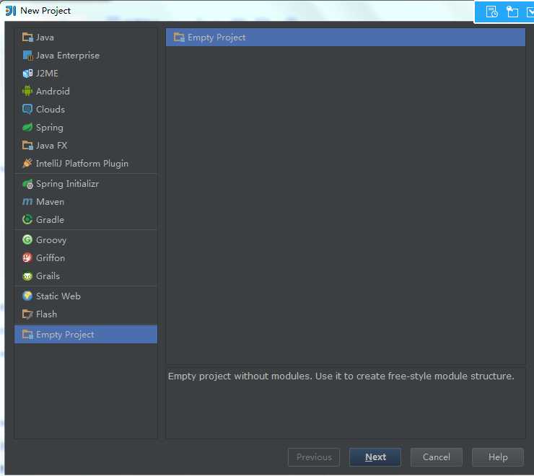Pick Grails in the list
This screenshot has height=476, width=534.
click(86, 276)
